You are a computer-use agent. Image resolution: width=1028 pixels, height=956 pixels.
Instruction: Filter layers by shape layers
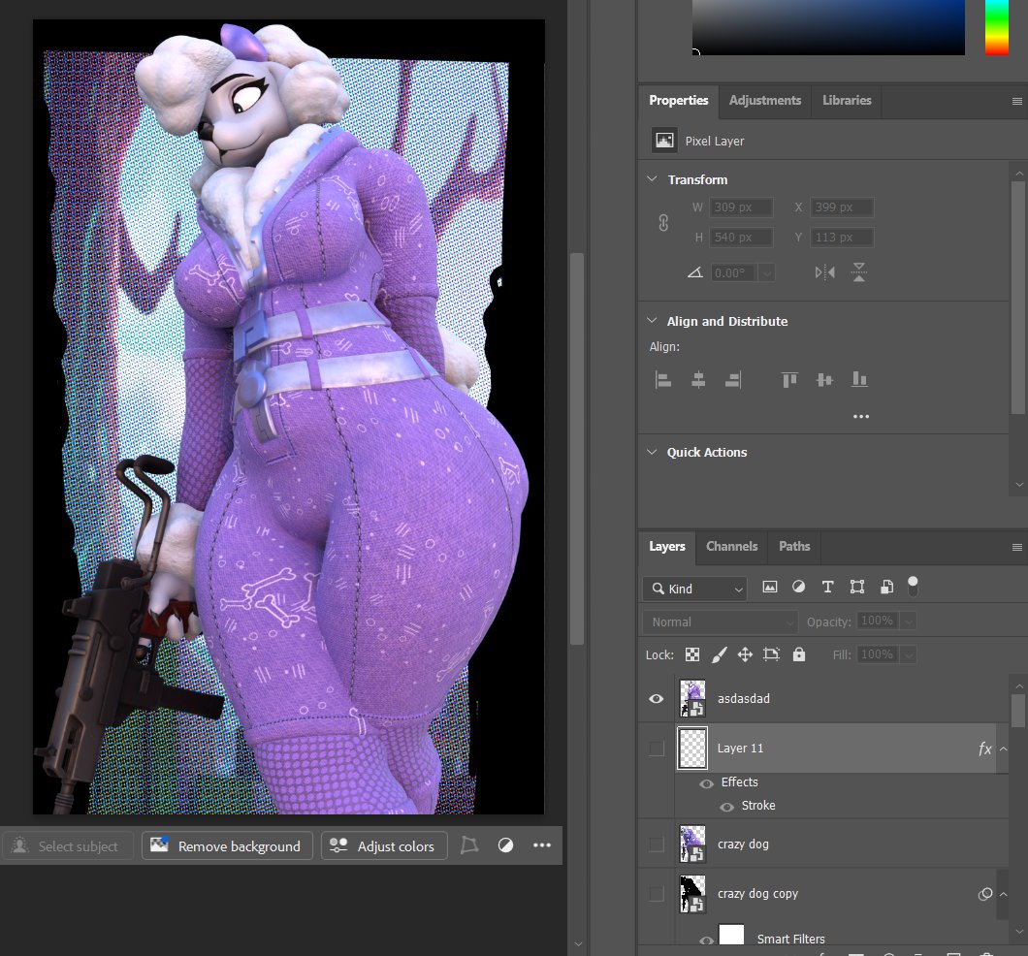pos(857,588)
